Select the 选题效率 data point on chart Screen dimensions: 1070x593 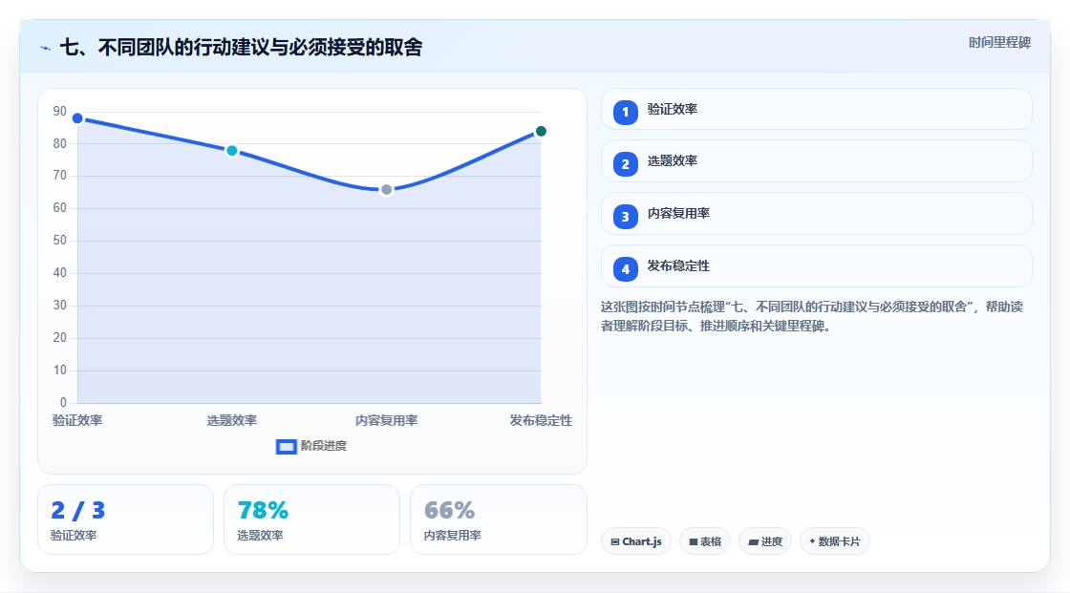pyautogui.click(x=232, y=151)
